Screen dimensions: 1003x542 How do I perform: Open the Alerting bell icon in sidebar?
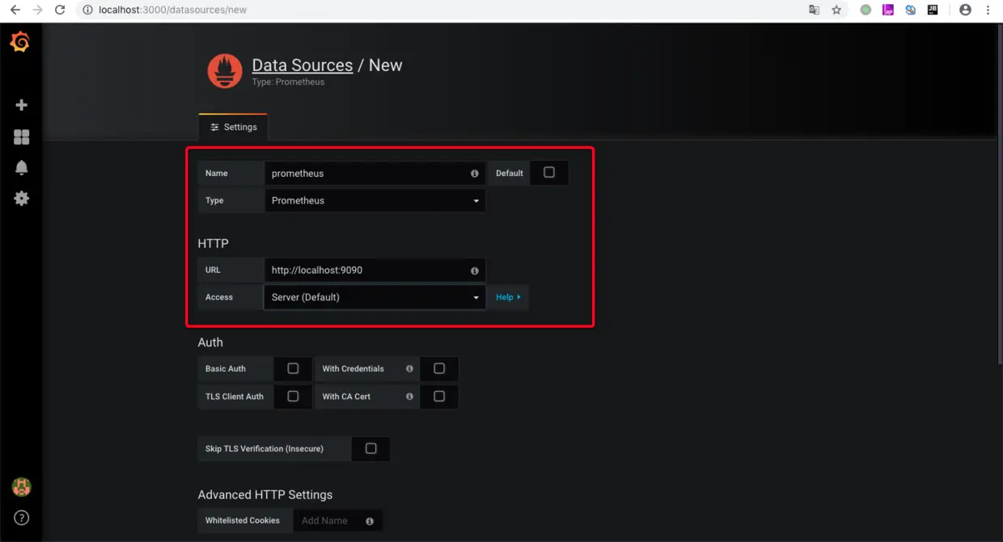coord(22,167)
